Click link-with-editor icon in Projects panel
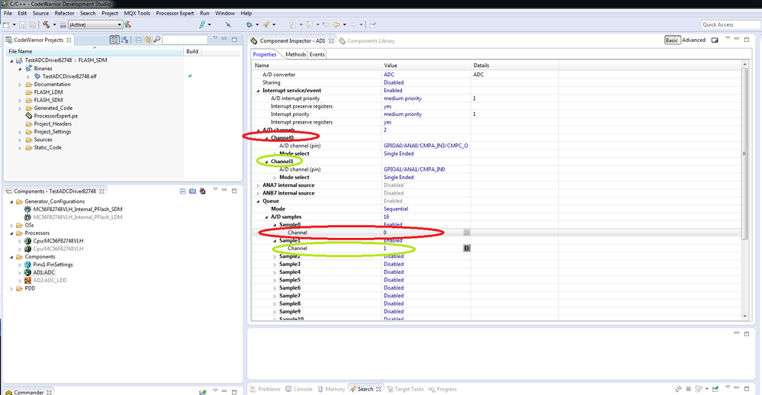Image resolution: width=762 pixels, height=395 pixels. click(x=148, y=40)
